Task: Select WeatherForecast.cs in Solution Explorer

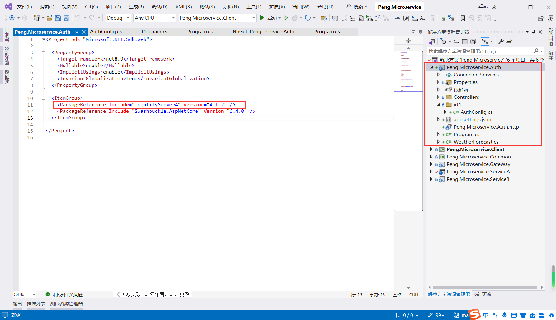Action: coord(476,142)
